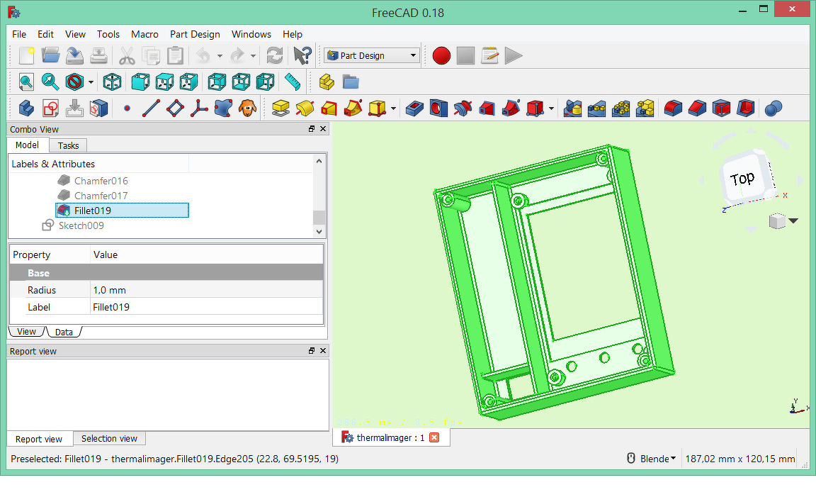Screen dimensions: 816x492
Task: Click the 187,02 mm x 120,15 mm dimensions
Action: coord(740,459)
